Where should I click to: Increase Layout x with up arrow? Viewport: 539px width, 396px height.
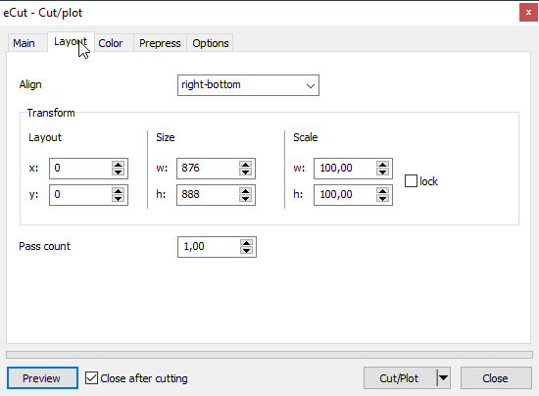118,165
